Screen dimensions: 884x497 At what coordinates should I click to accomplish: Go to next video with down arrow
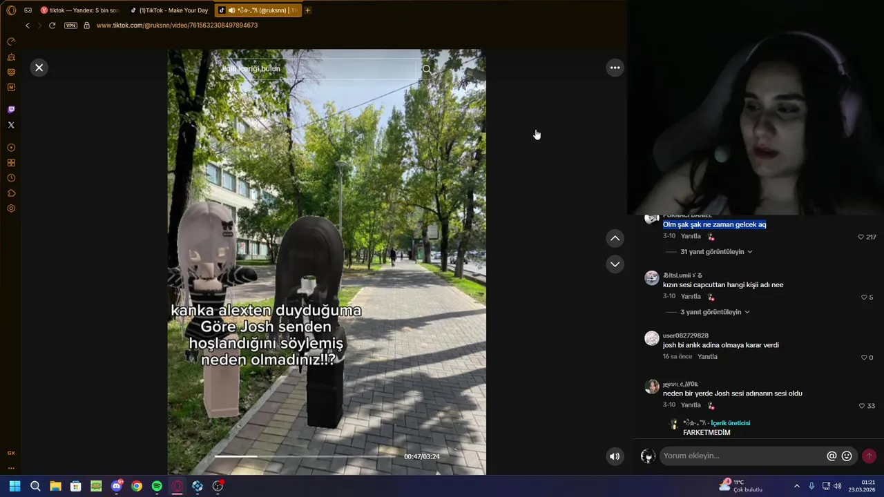coord(615,264)
